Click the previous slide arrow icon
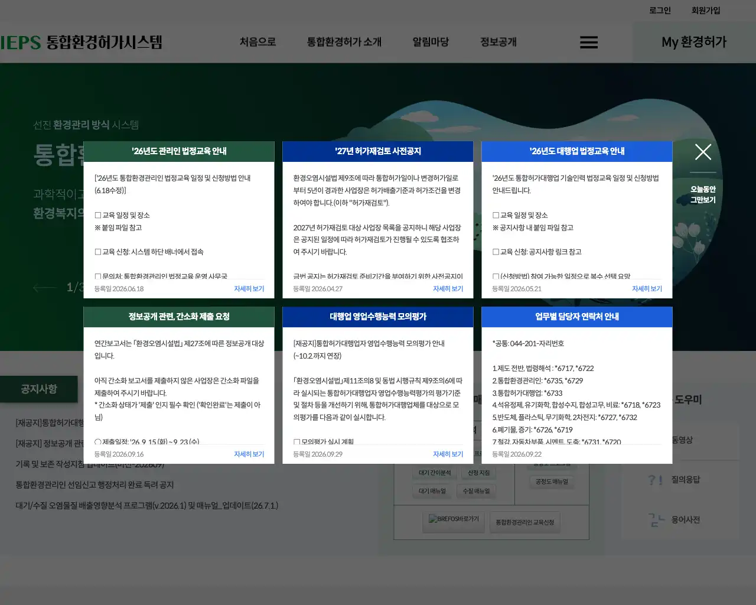This screenshot has width=756, height=605. point(44,288)
